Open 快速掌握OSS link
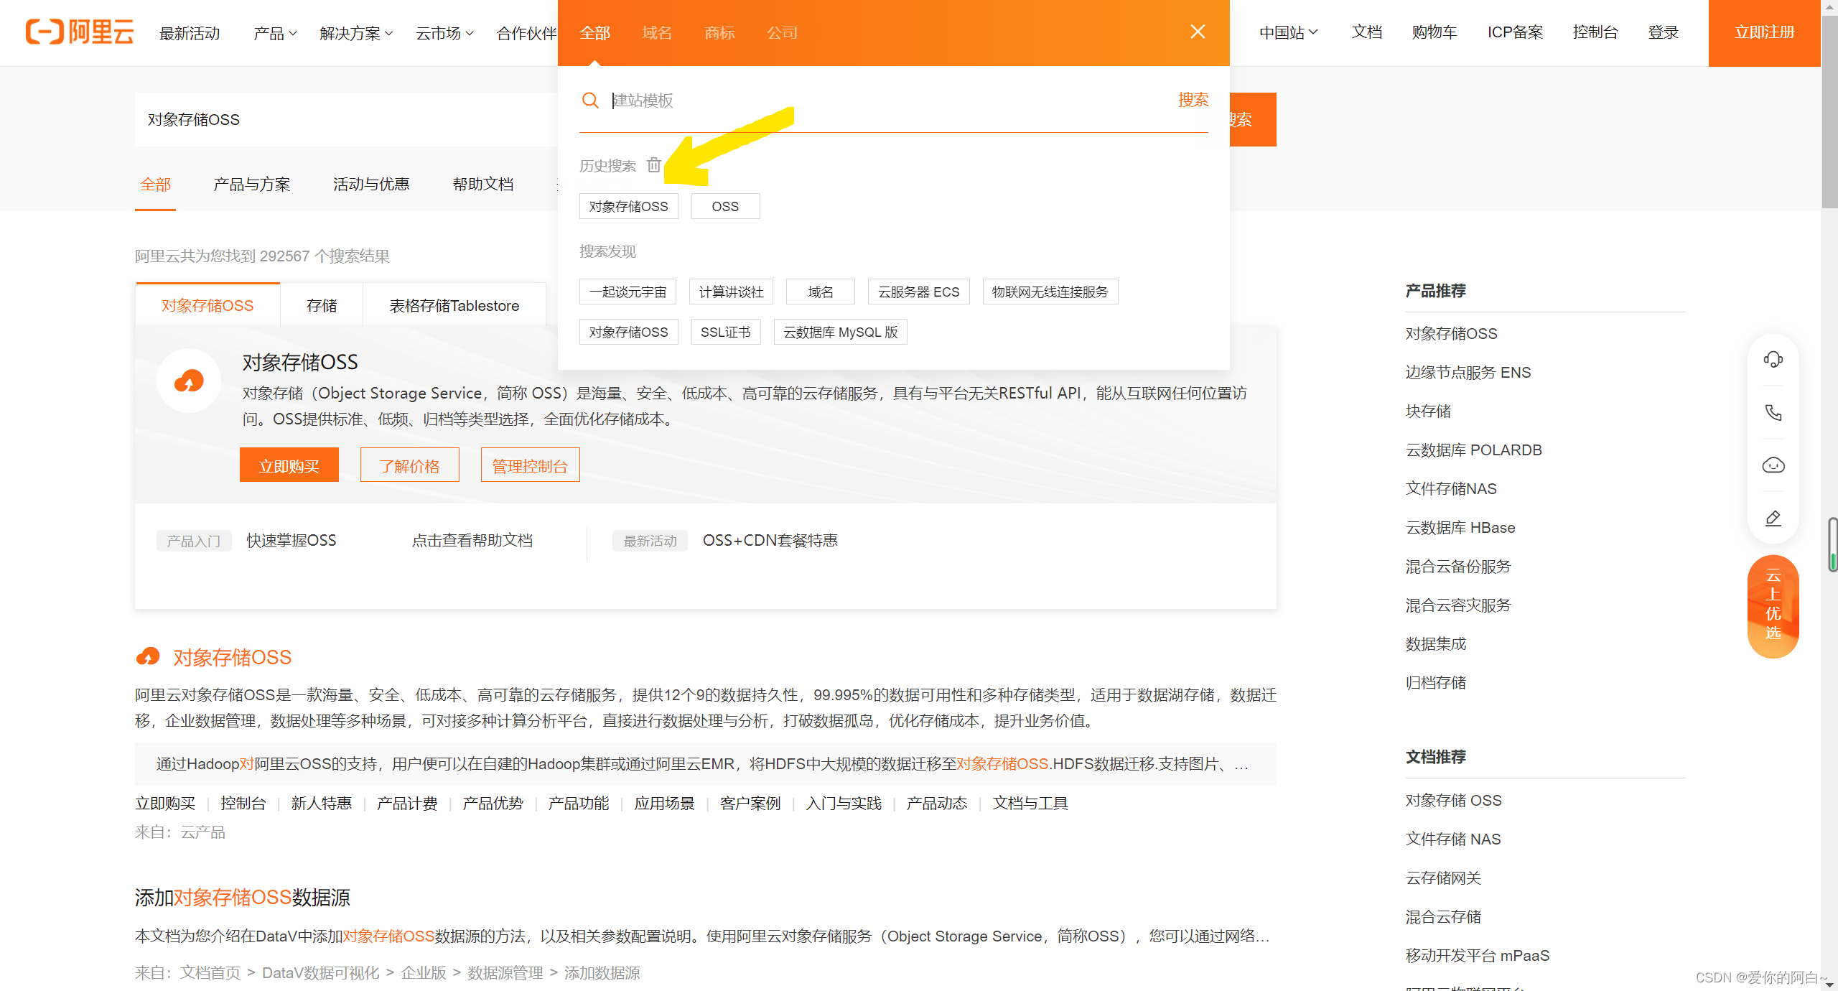Screen dimensions: 1838x991 [291, 540]
